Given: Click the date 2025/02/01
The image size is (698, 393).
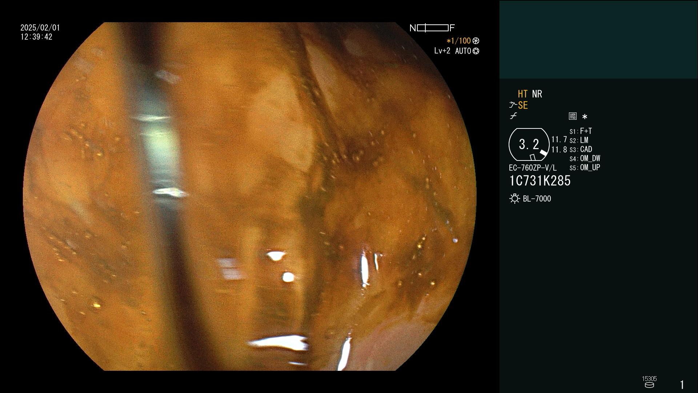Looking at the screenshot, I should (40, 28).
